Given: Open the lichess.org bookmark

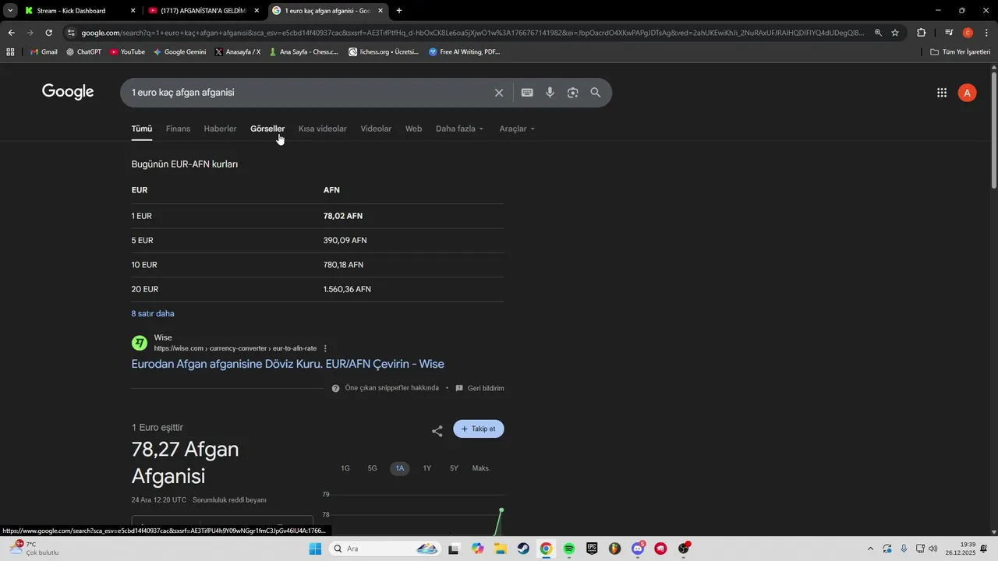Looking at the screenshot, I should (384, 52).
